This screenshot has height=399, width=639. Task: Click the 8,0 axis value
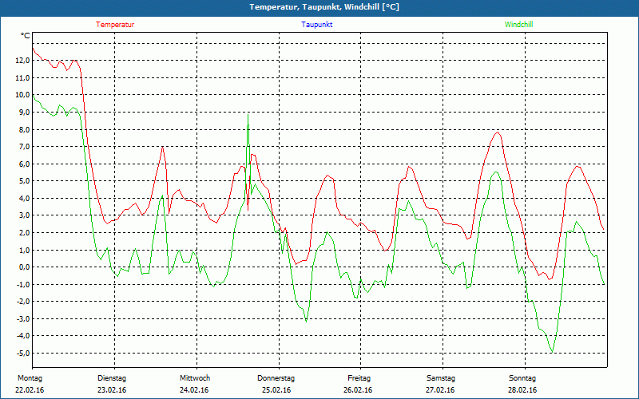pos(24,129)
